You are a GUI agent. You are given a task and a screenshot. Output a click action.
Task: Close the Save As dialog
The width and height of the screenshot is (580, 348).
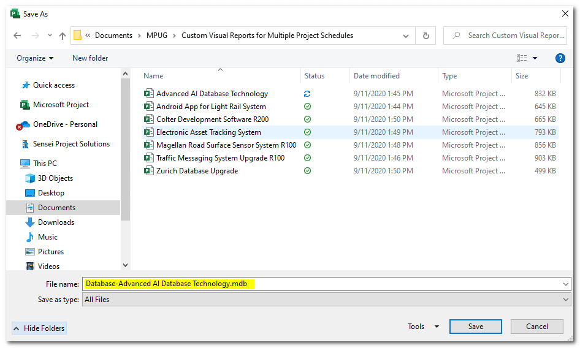coord(565,13)
